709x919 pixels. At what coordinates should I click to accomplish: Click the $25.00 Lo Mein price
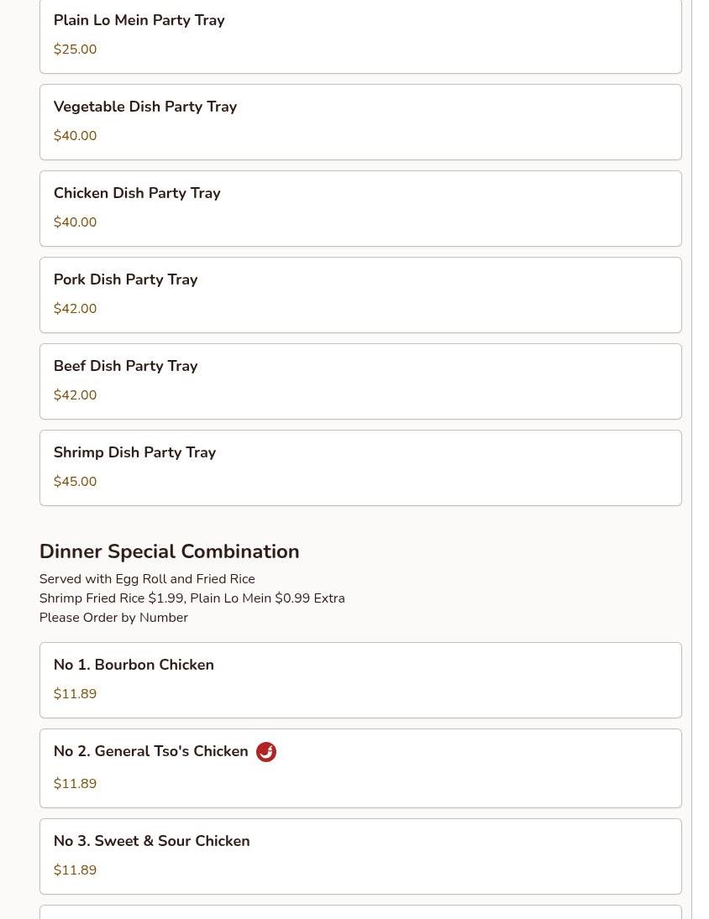point(75,50)
